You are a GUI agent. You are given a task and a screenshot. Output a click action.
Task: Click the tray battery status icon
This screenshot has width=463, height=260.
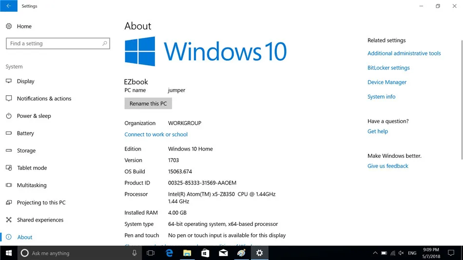click(x=384, y=253)
